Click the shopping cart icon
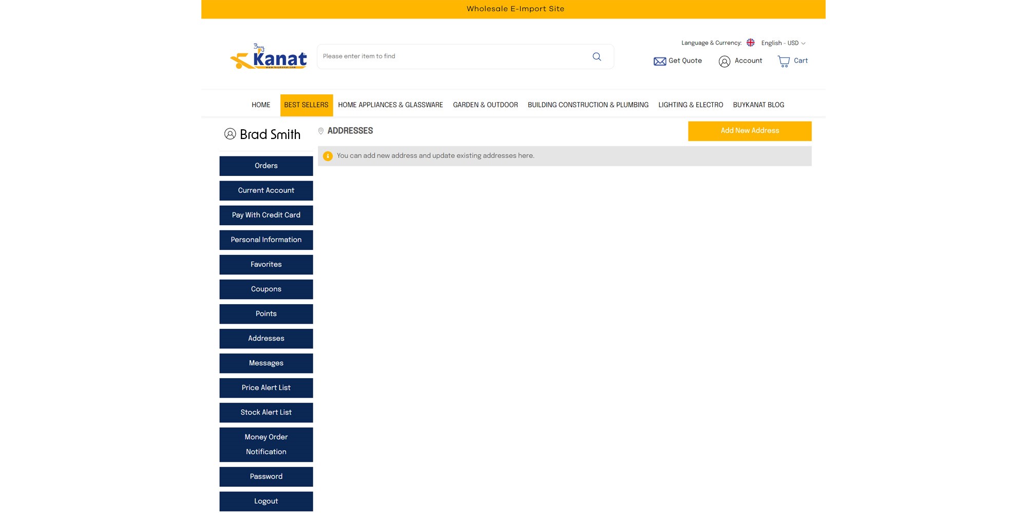This screenshot has width=1027, height=513. (x=784, y=62)
